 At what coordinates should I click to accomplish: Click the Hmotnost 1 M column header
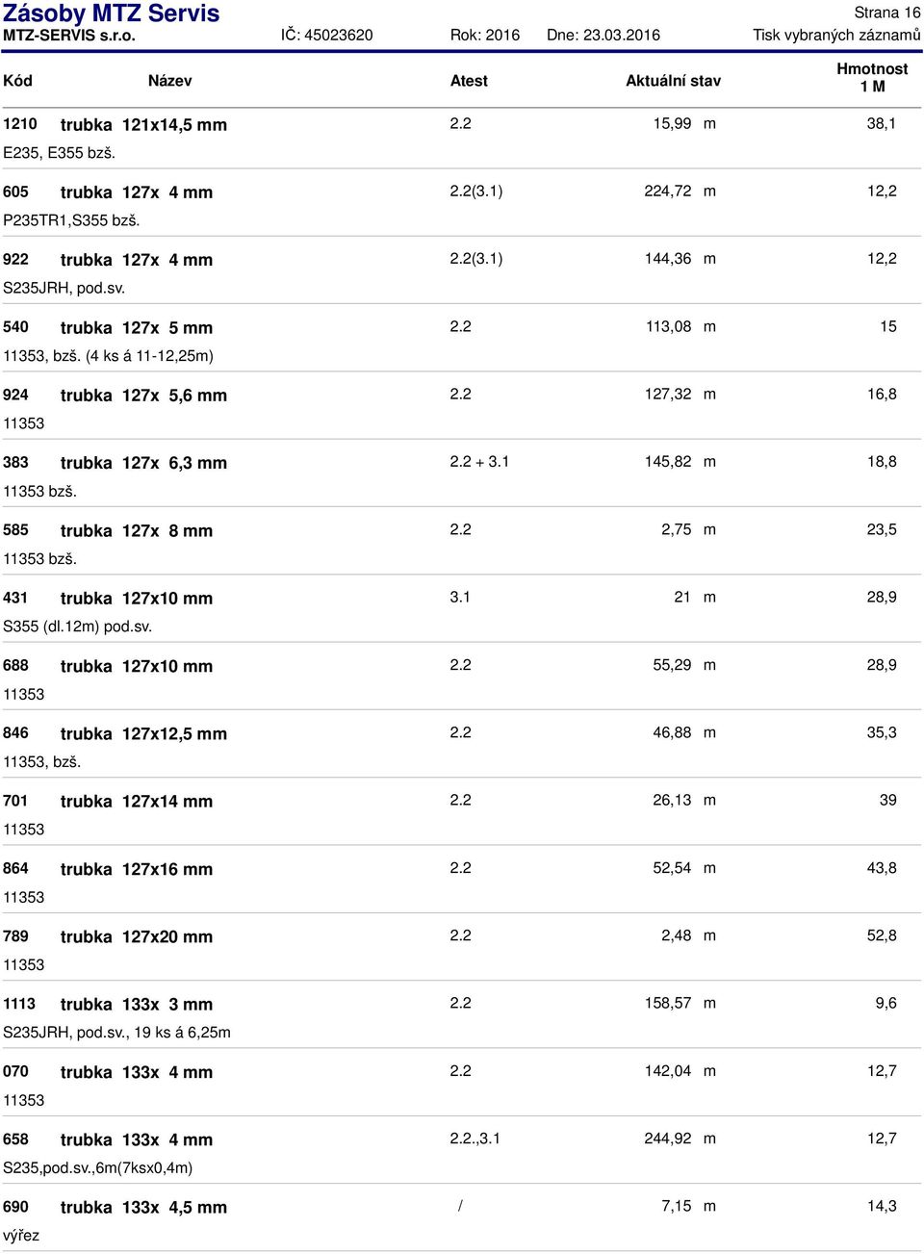point(872,77)
